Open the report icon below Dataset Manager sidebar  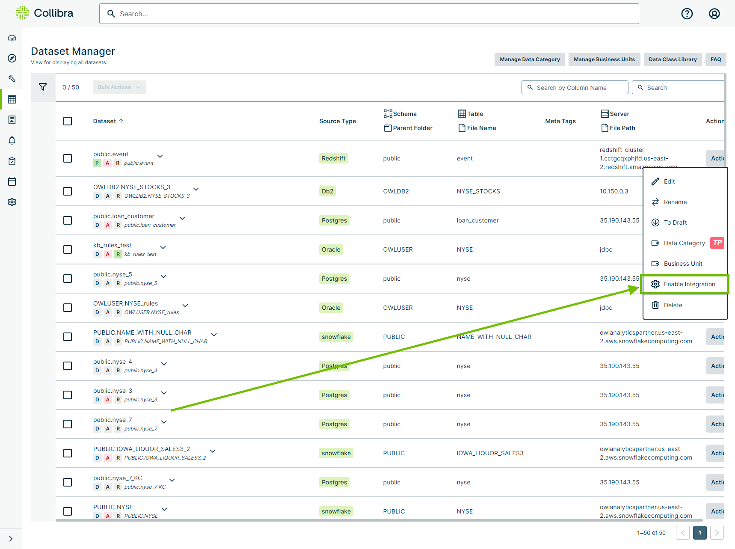point(12,120)
